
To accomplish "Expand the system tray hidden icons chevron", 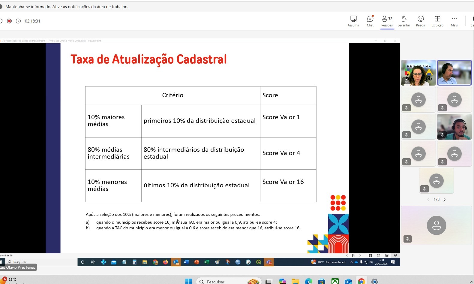I will tap(472, 282).
